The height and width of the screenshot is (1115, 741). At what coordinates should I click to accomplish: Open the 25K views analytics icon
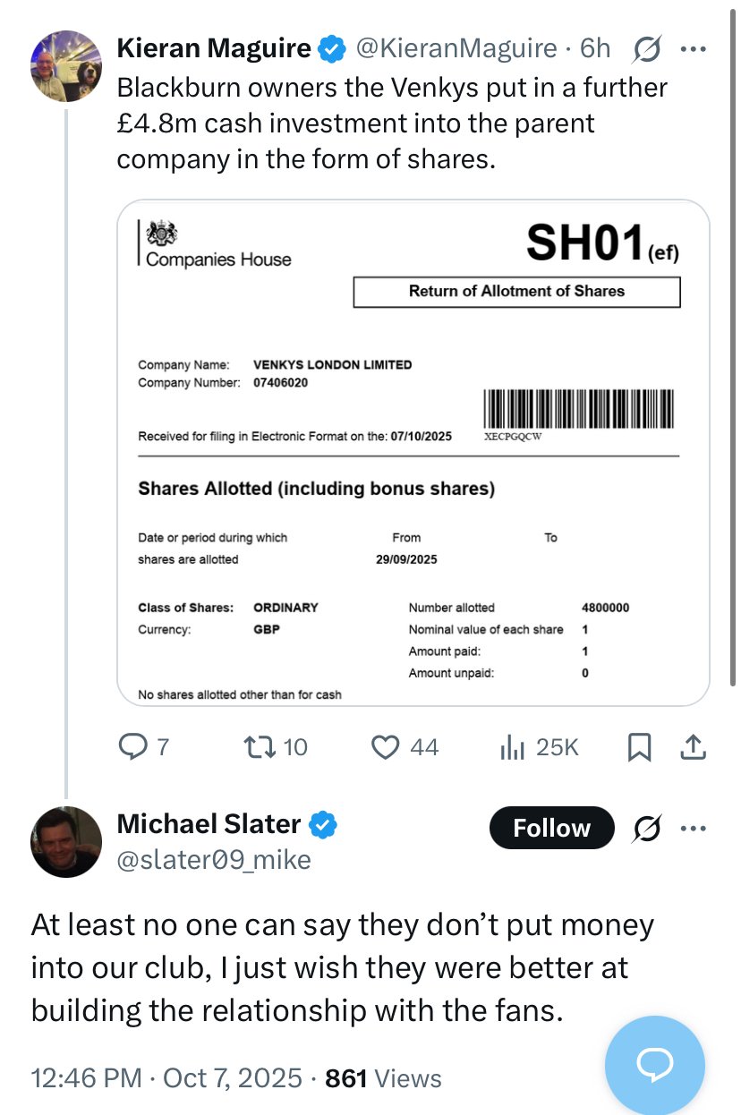(x=511, y=746)
